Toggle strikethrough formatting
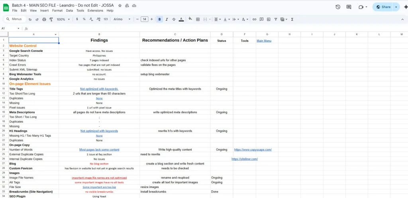Screen dimensions: 408x198 click(174, 19)
